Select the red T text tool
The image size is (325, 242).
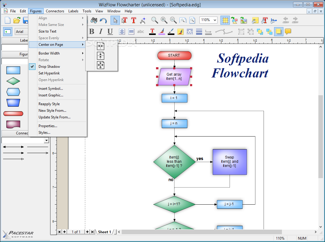point(134,20)
